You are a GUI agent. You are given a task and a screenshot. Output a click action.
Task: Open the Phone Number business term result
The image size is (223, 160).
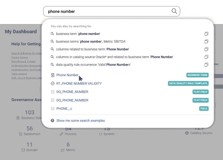pos(67,75)
